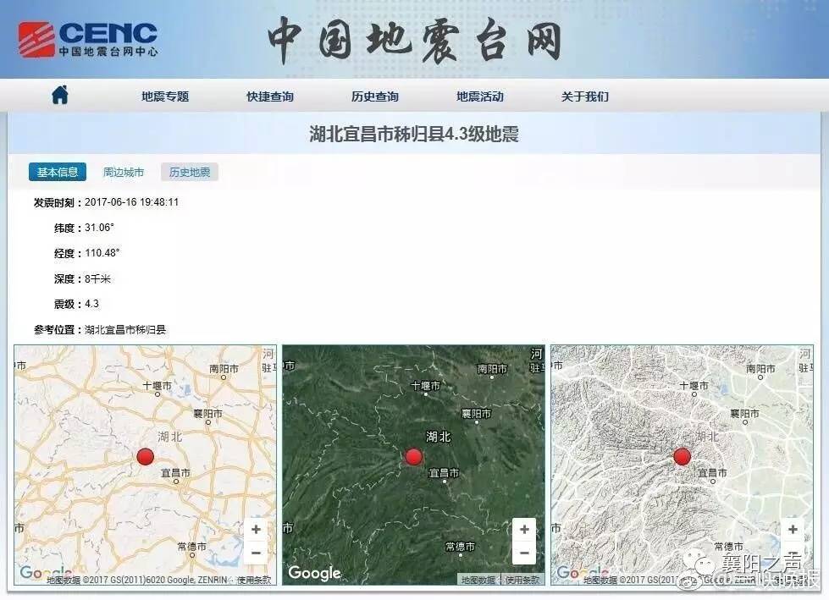829x600 pixels.
Task: Zoom in on the left road map
Action: pyautogui.click(x=254, y=529)
